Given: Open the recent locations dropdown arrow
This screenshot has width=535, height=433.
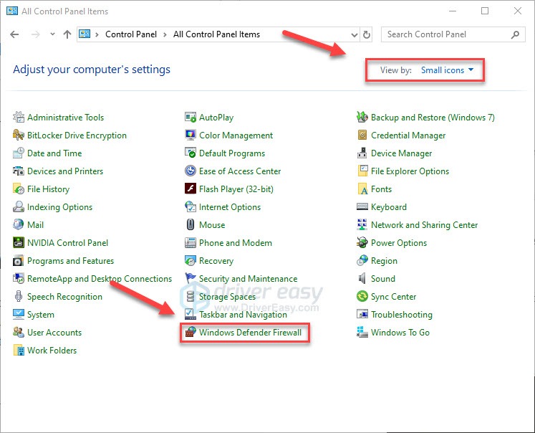Looking at the screenshot, I should coord(52,34).
